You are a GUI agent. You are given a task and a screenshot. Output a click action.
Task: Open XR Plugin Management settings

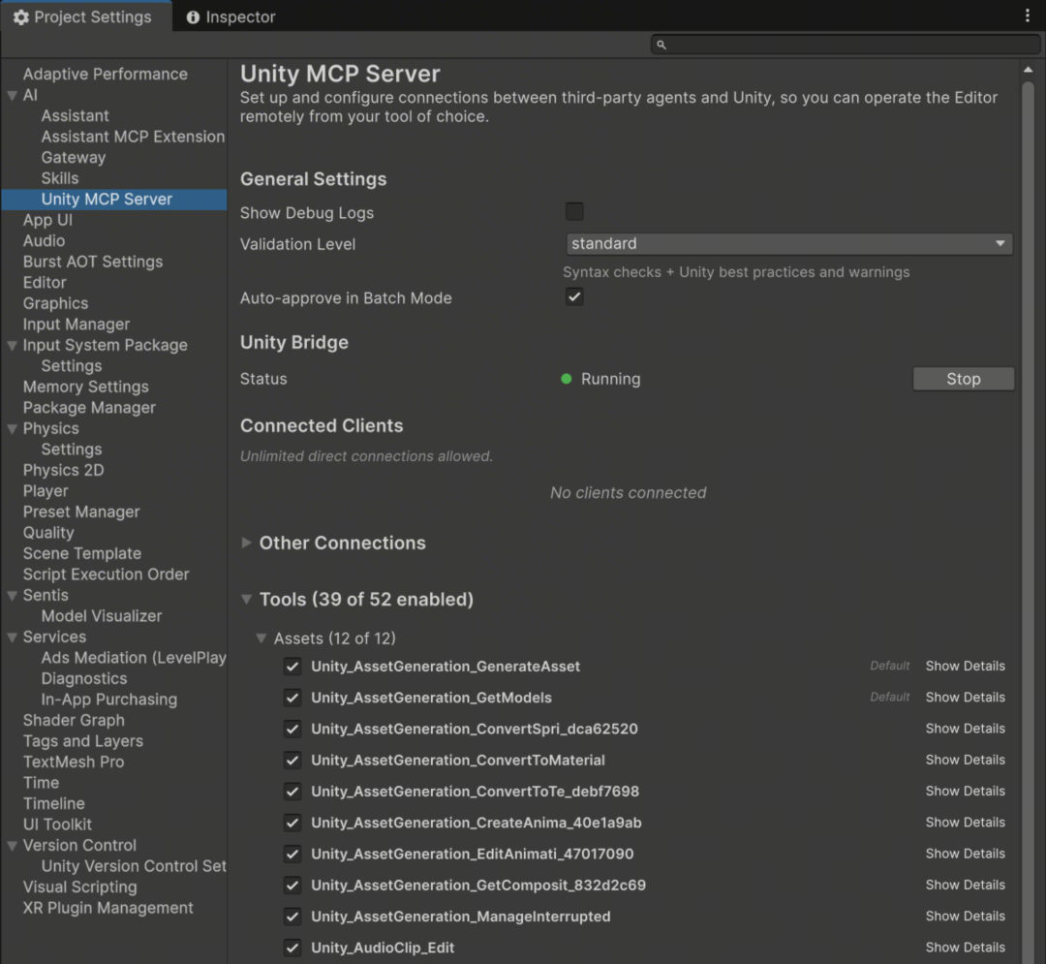[108, 908]
